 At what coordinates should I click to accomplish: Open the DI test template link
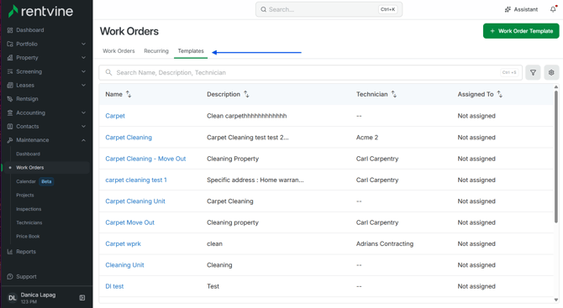pos(114,286)
